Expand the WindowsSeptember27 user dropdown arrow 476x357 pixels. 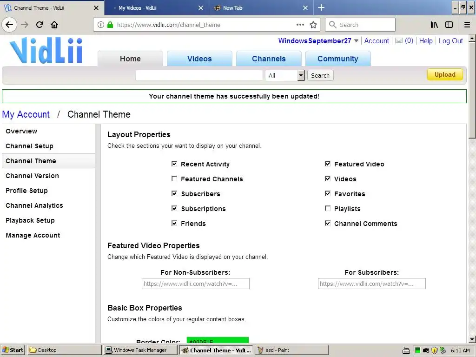pos(356,41)
